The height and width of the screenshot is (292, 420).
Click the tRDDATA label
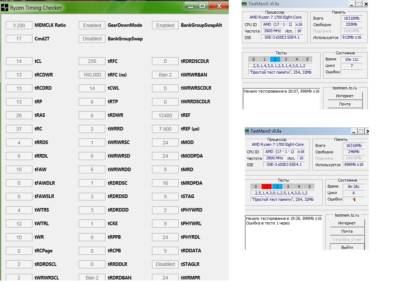click(191, 251)
